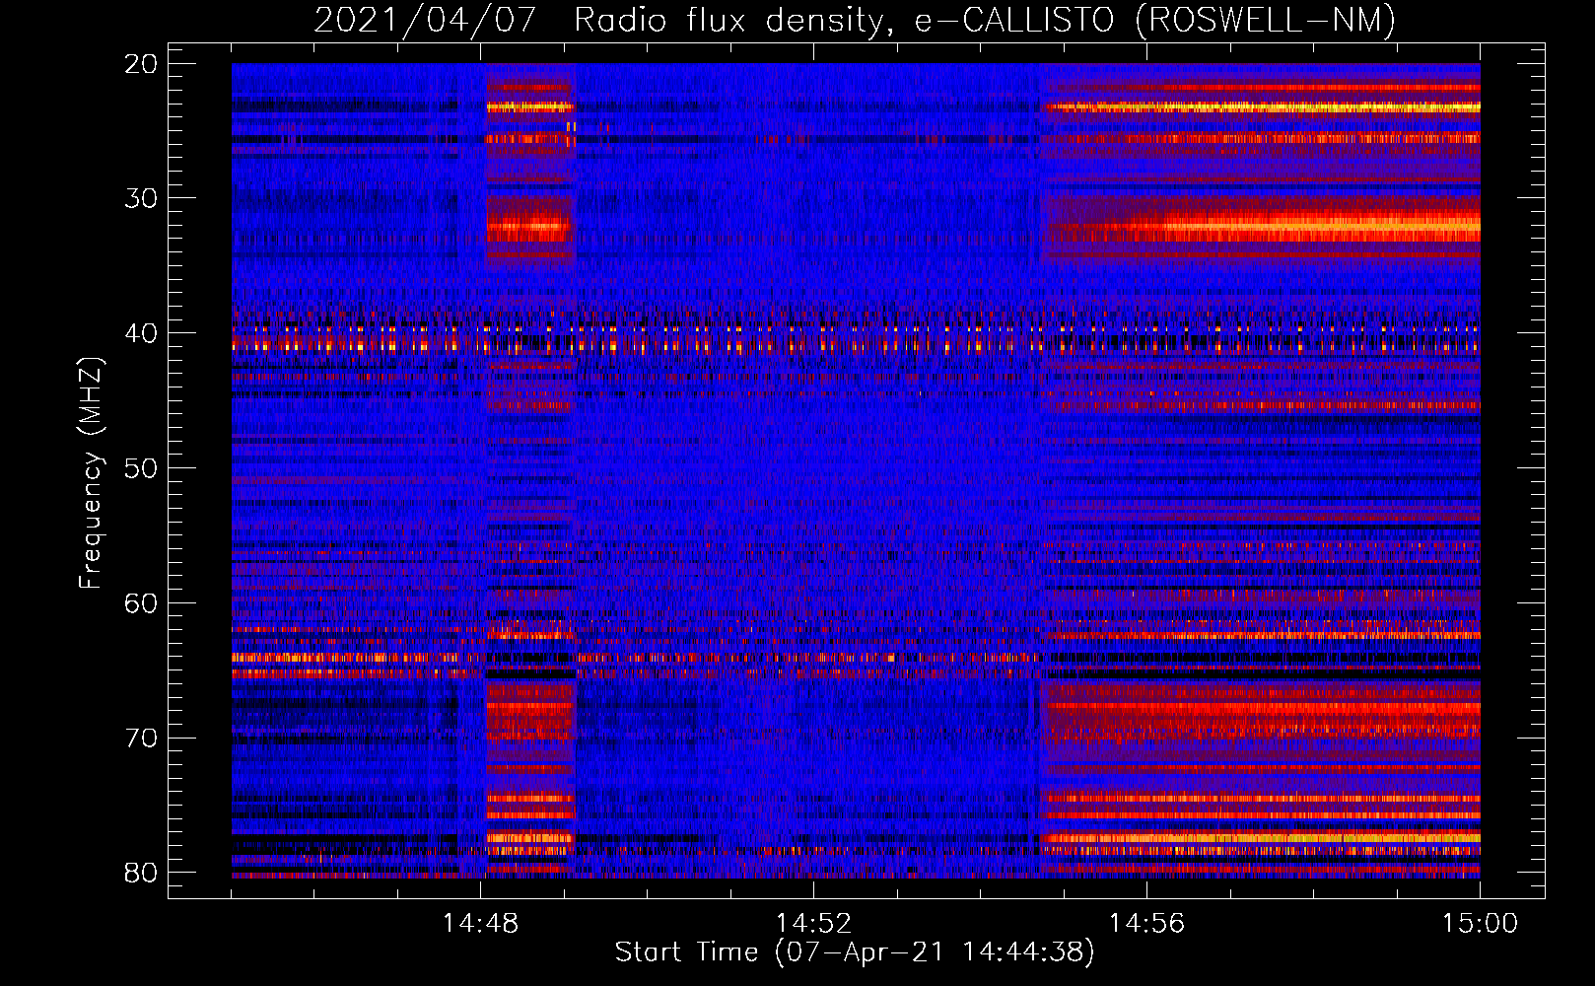Click the 20 MHz frequency tick label
The width and height of the screenshot is (1595, 986).
(x=142, y=64)
